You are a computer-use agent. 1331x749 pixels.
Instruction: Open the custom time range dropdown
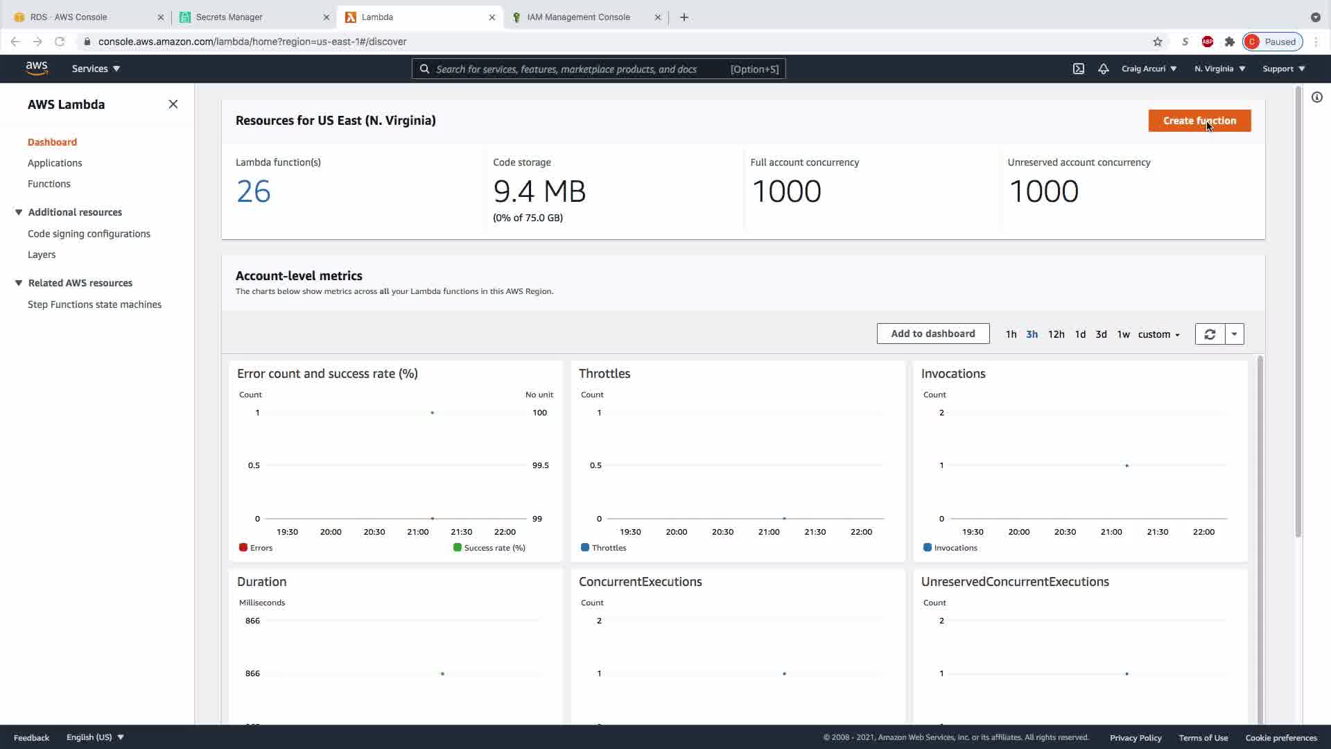pos(1158,334)
